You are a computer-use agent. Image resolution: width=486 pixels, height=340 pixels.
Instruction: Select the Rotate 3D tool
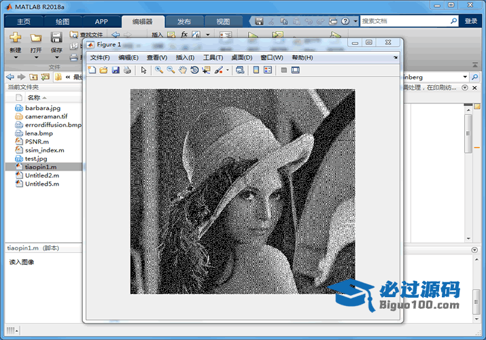[194, 70]
